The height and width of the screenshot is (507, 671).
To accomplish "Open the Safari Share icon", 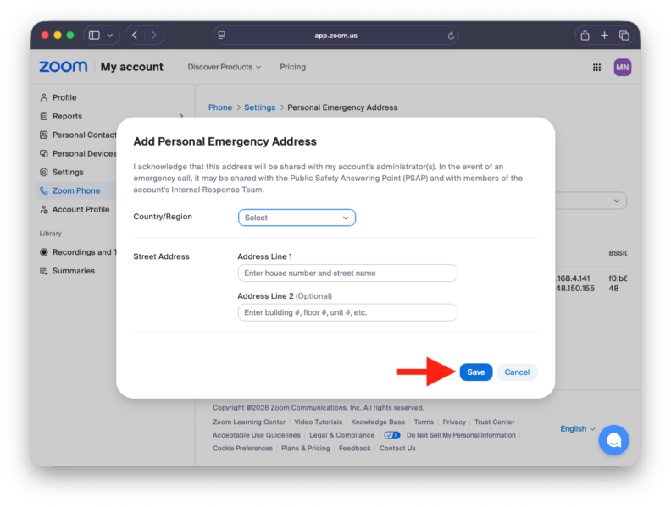I will pos(585,36).
